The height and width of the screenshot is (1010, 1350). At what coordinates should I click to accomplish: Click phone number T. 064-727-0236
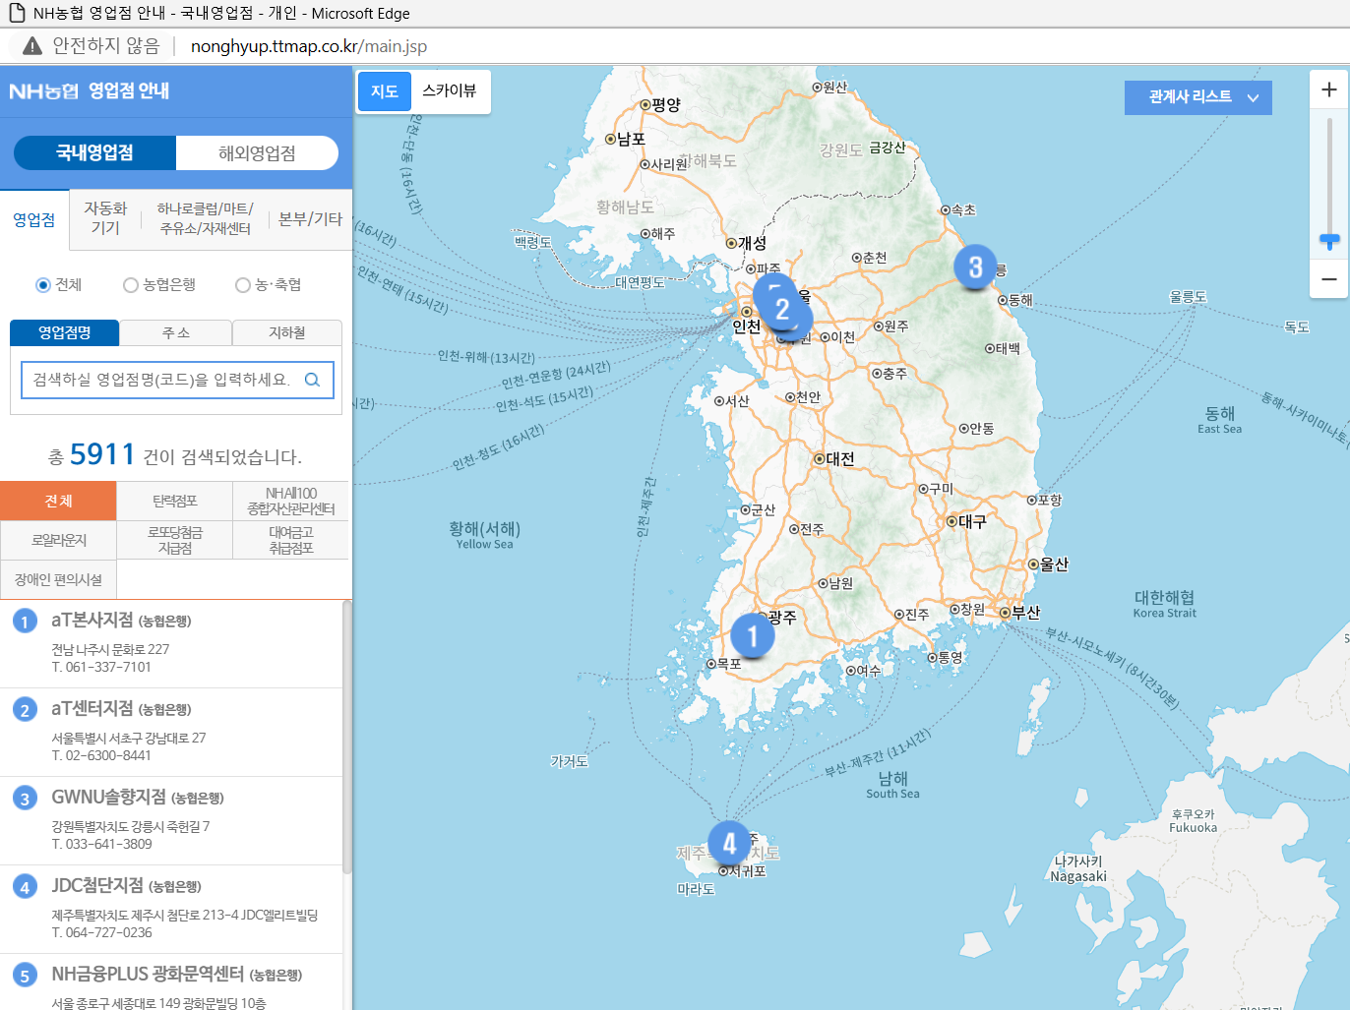(101, 932)
